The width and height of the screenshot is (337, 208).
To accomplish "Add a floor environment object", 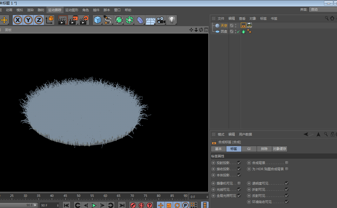I will coord(150,20).
